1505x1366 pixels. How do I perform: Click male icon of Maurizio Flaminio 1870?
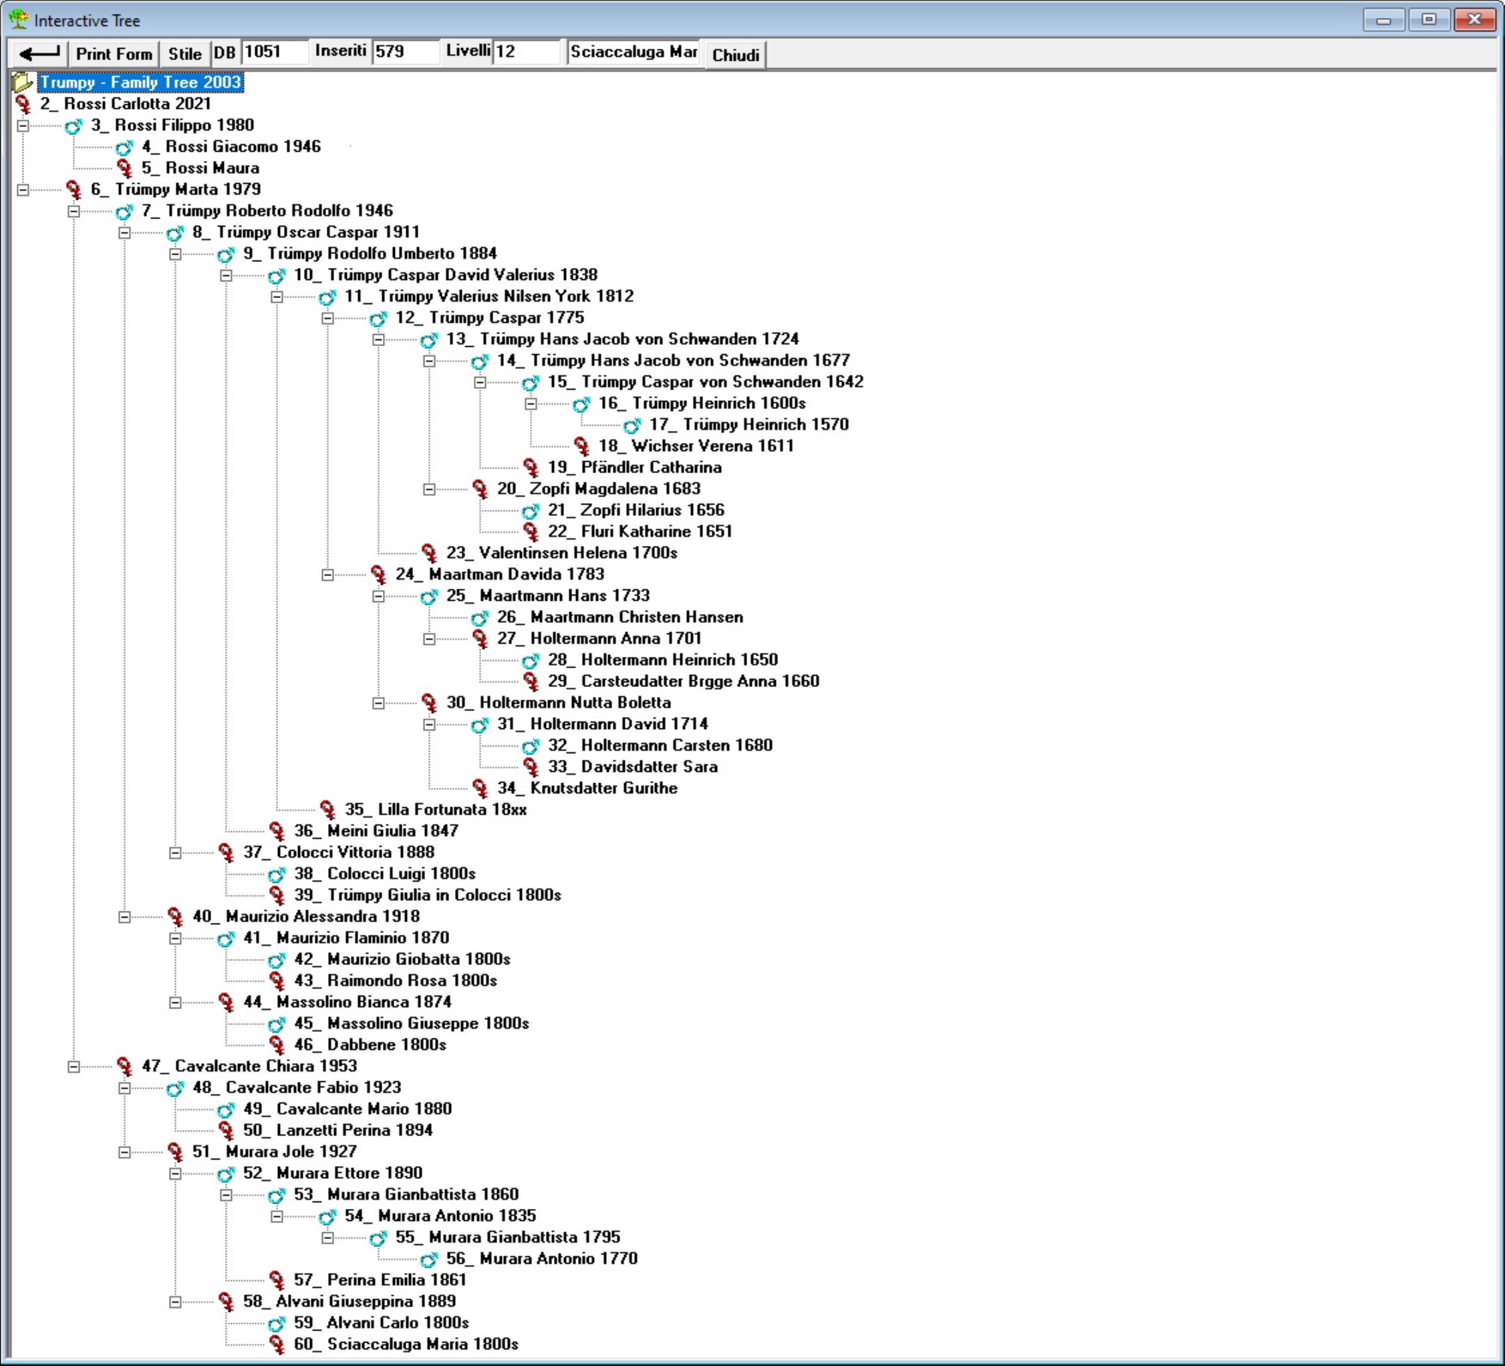pyautogui.click(x=226, y=939)
